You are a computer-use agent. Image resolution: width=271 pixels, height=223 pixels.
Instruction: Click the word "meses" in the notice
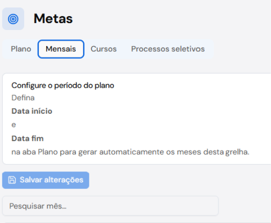click(x=189, y=152)
